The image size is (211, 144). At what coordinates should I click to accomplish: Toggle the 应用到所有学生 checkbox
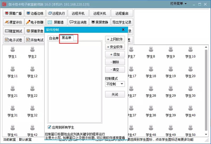(50, 127)
